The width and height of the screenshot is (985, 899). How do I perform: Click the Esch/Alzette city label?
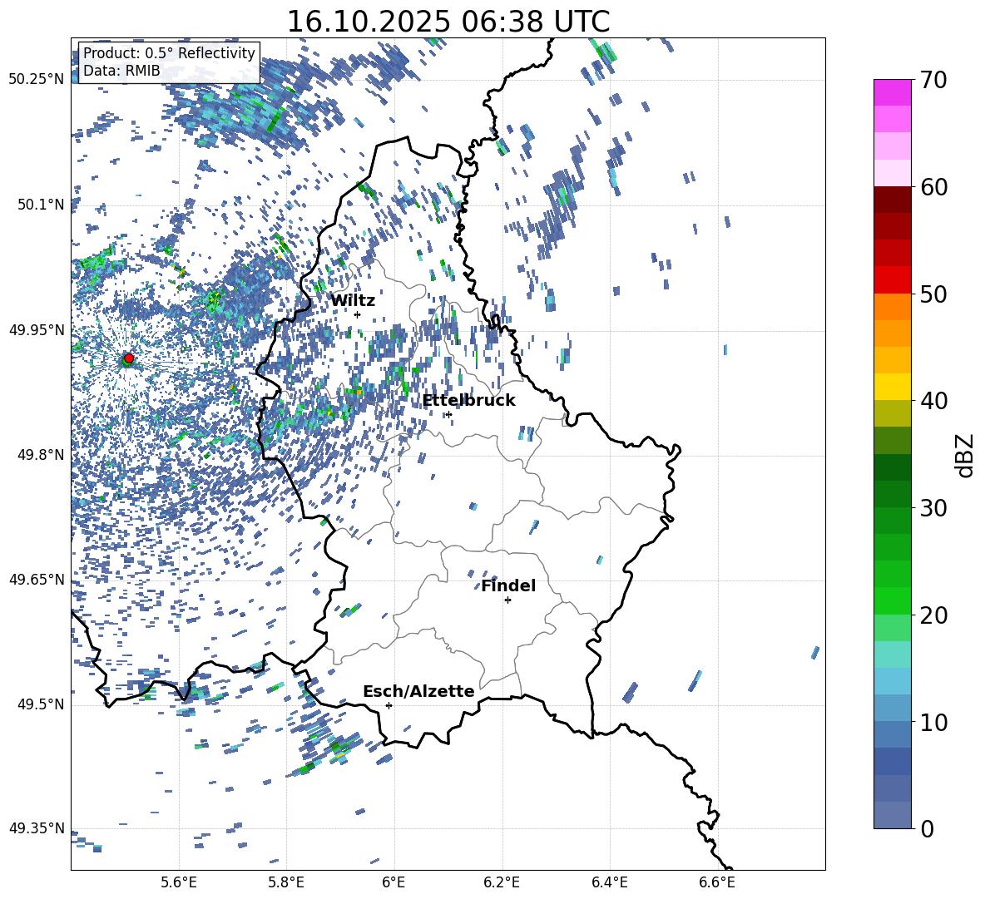coord(418,691)
